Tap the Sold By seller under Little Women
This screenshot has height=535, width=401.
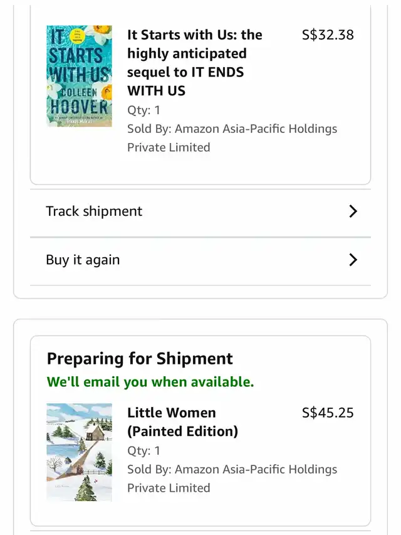232,479
